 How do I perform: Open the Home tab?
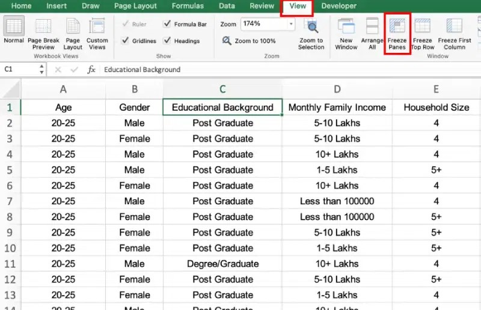tap(21, 6)
